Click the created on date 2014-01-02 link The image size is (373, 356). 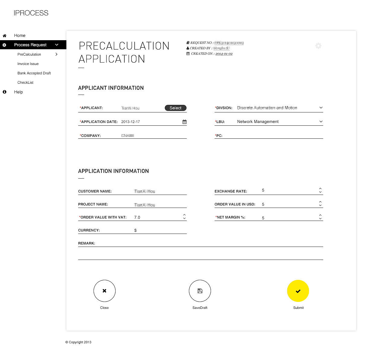[224, 54]
